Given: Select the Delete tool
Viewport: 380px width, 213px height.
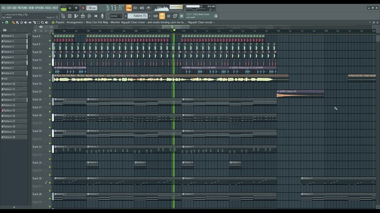Looking at the screenshot, I should (x=21, y=22).
